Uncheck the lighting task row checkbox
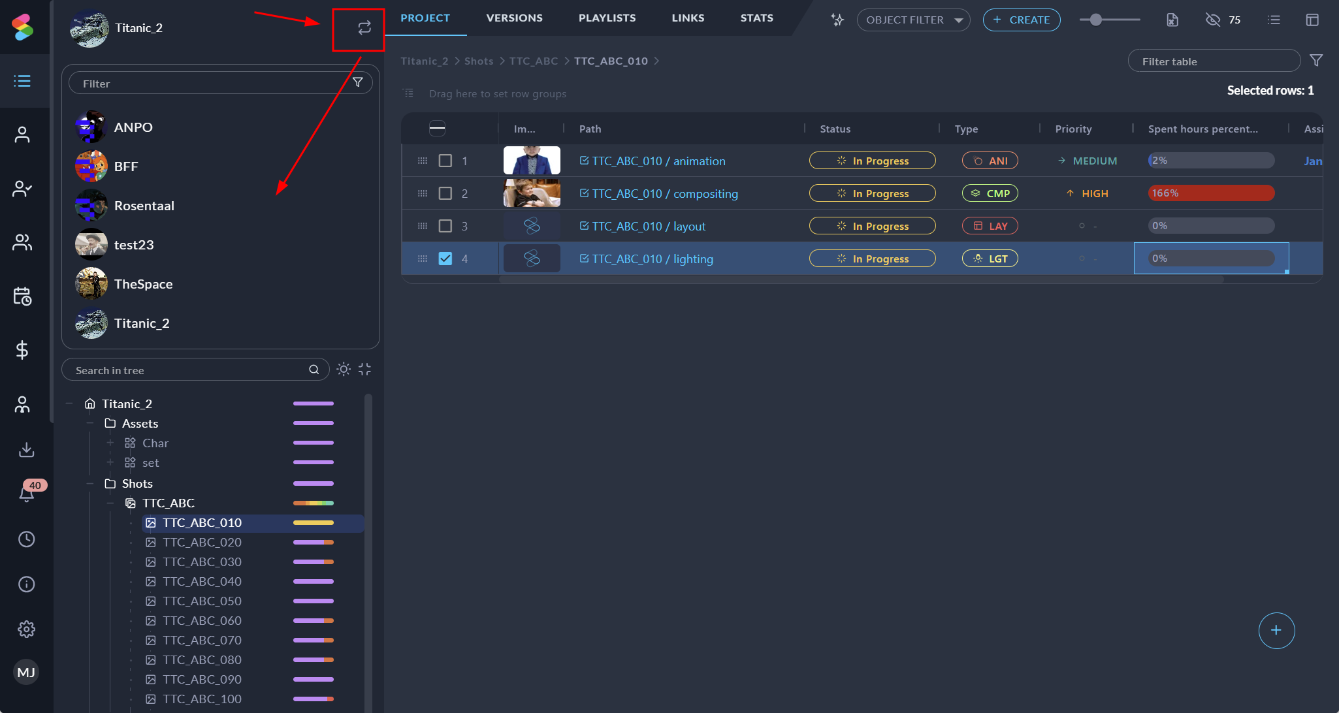 tap(445, 259)
